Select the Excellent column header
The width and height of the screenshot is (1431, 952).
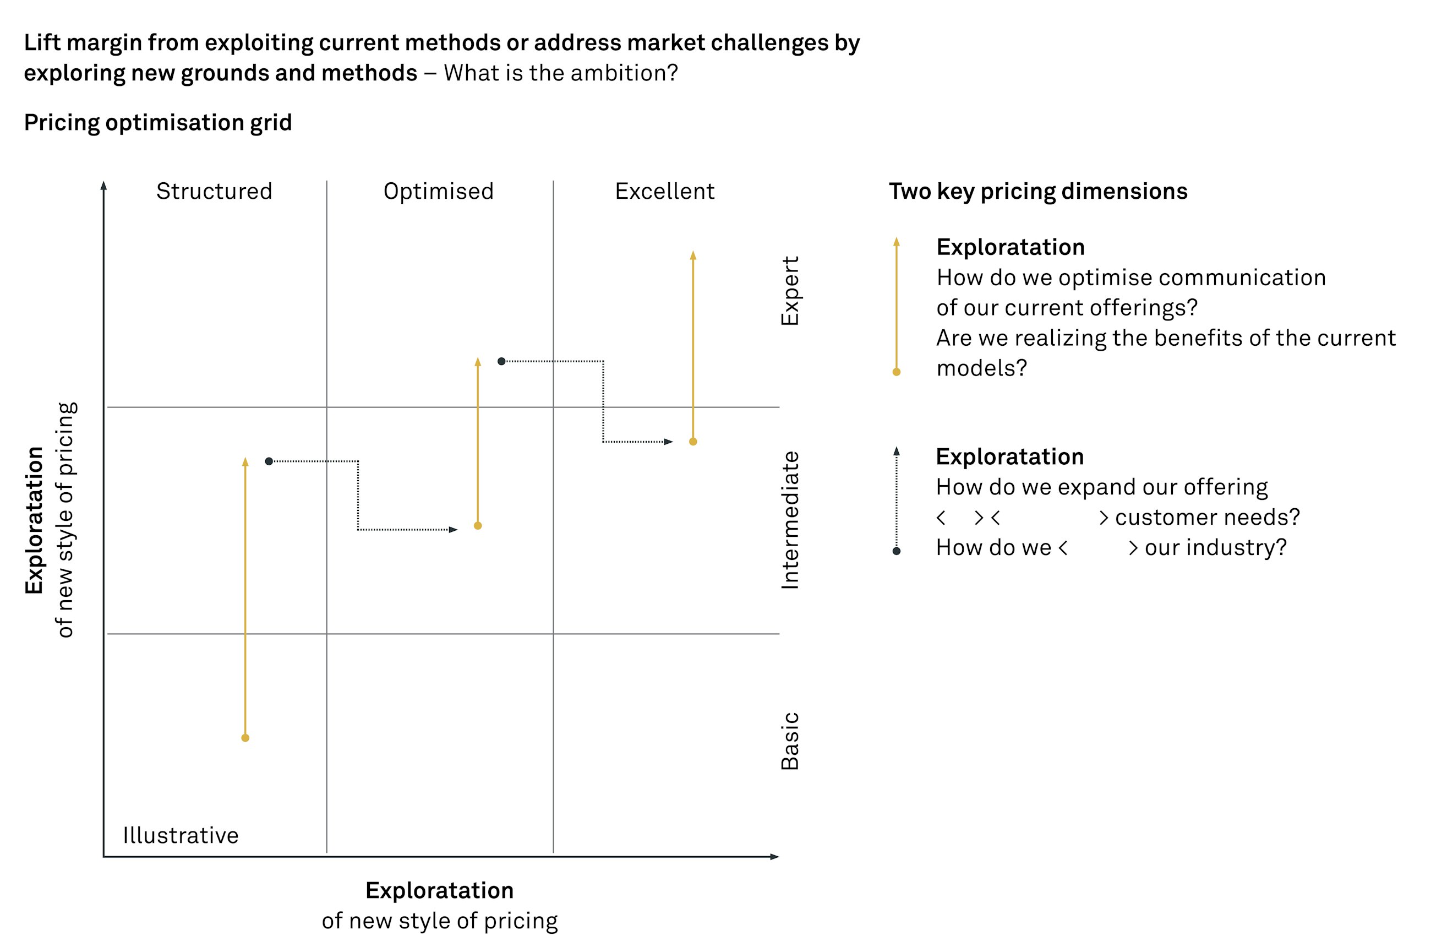[x=664, y=191]
